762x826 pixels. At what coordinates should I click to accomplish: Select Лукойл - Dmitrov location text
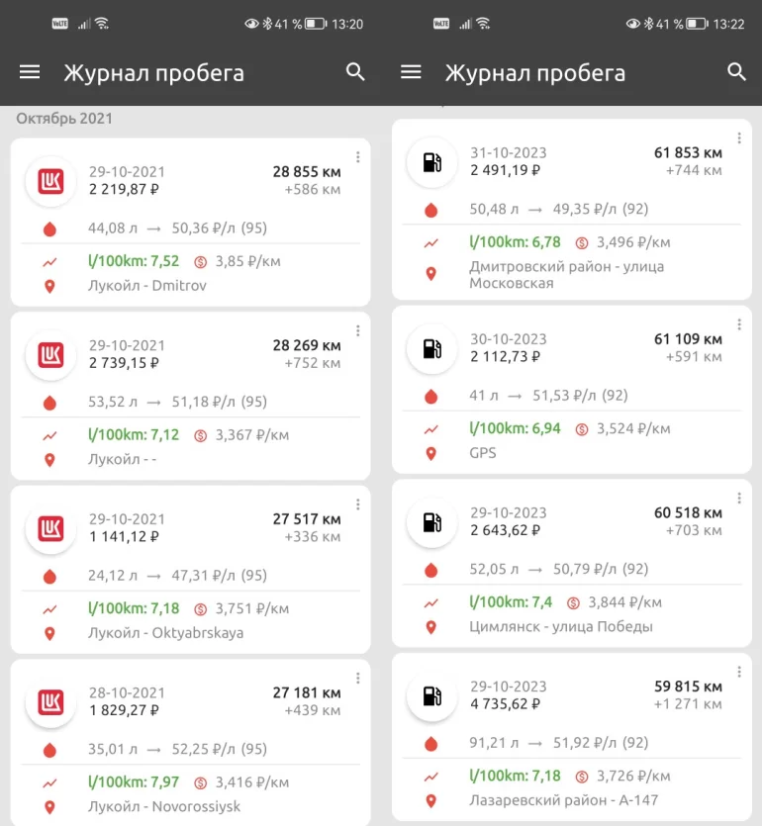(x=147, y=286)
